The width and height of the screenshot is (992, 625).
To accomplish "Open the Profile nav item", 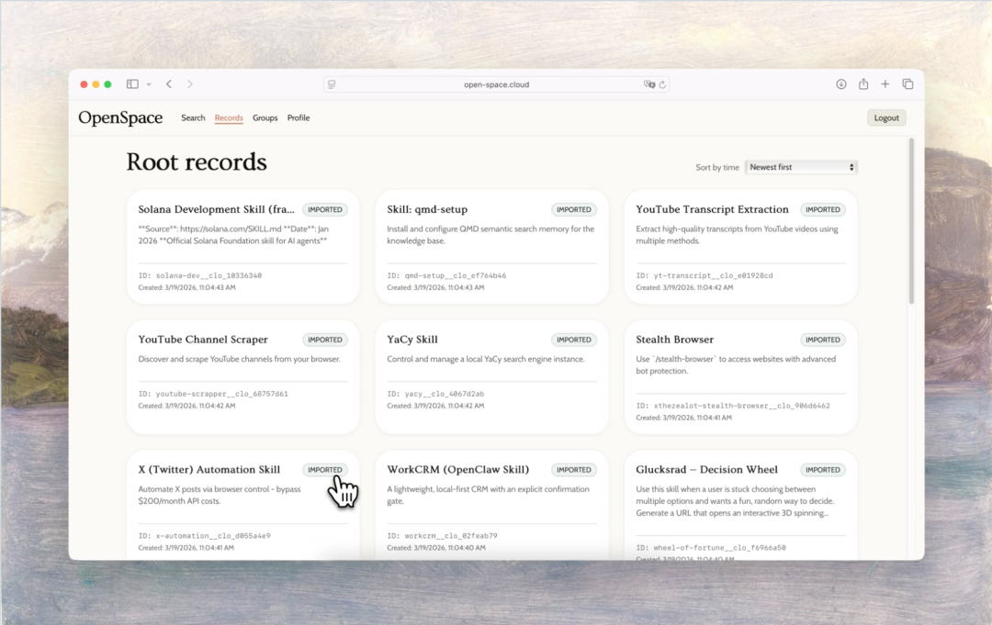I will click(x=299, y=117).
